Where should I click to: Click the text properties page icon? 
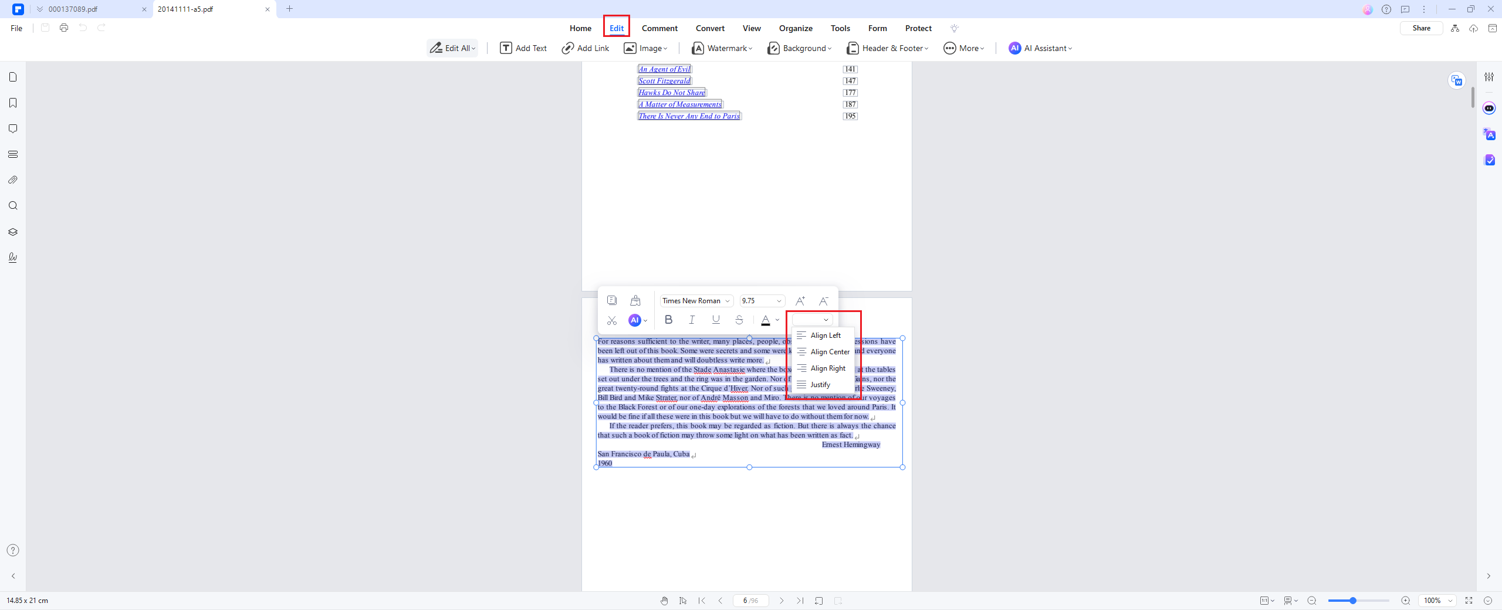pos(612,300)
